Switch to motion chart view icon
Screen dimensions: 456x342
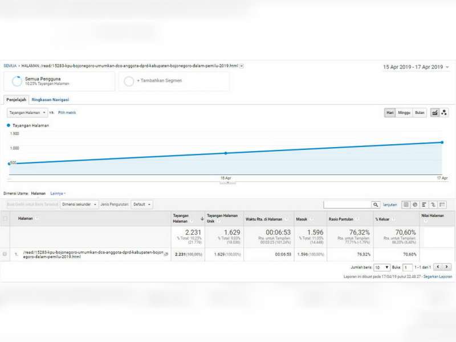tap(444, 113)
